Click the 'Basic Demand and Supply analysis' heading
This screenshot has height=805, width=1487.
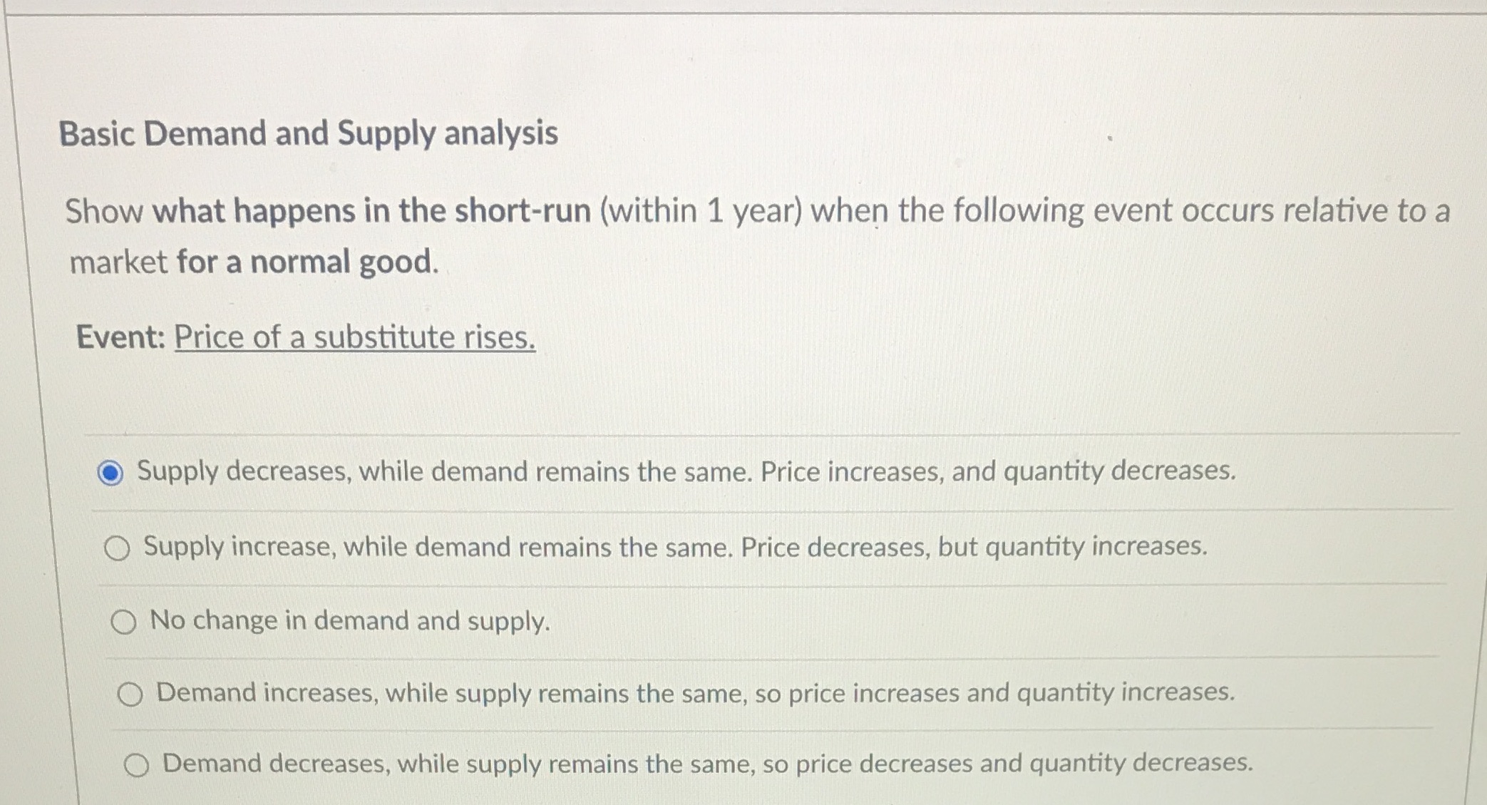coord(310,134)
